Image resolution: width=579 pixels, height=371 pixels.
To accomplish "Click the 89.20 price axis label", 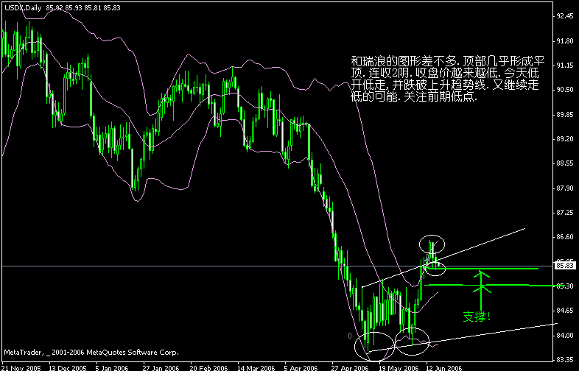I will pos(565,139).
